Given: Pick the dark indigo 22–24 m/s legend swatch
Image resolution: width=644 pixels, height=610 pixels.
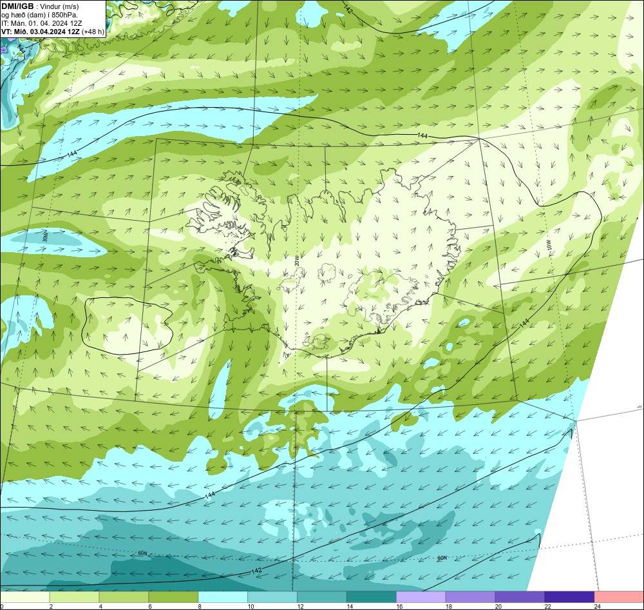Looking at the screenshot, I should pyautogui.click(x=570, y=597).
